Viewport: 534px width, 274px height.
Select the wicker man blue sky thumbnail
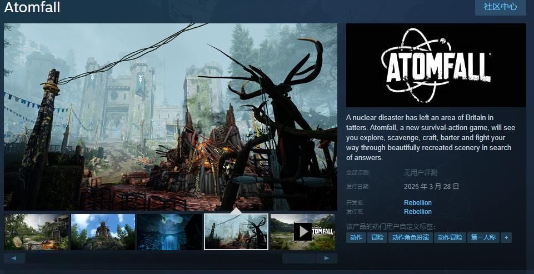tap(103, 232)
